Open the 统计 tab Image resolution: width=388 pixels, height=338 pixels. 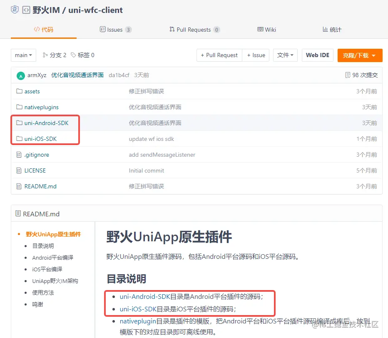[x=332, y=30]
